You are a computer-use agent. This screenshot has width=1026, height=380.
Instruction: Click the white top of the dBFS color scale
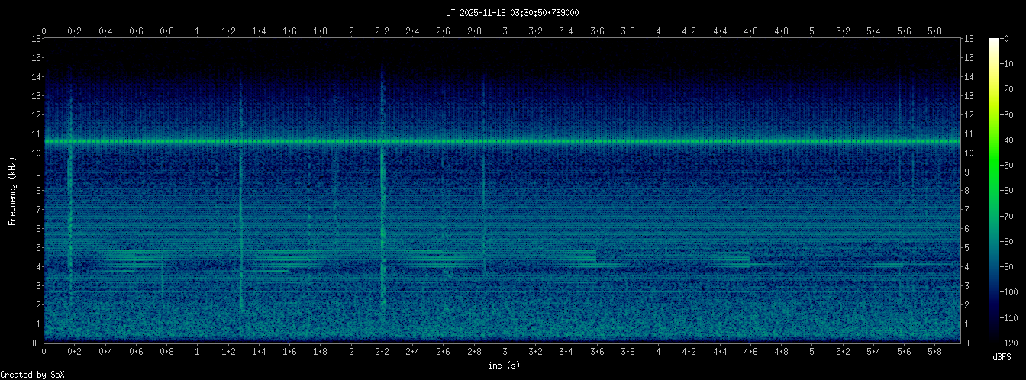pyautogui.click(x=993, y=41)
